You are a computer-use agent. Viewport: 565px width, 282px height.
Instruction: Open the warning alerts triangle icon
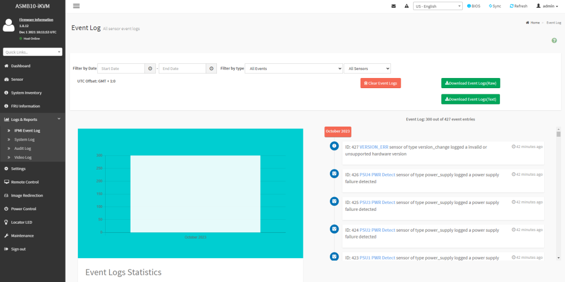pyautogui.click(x=406, y=6)
